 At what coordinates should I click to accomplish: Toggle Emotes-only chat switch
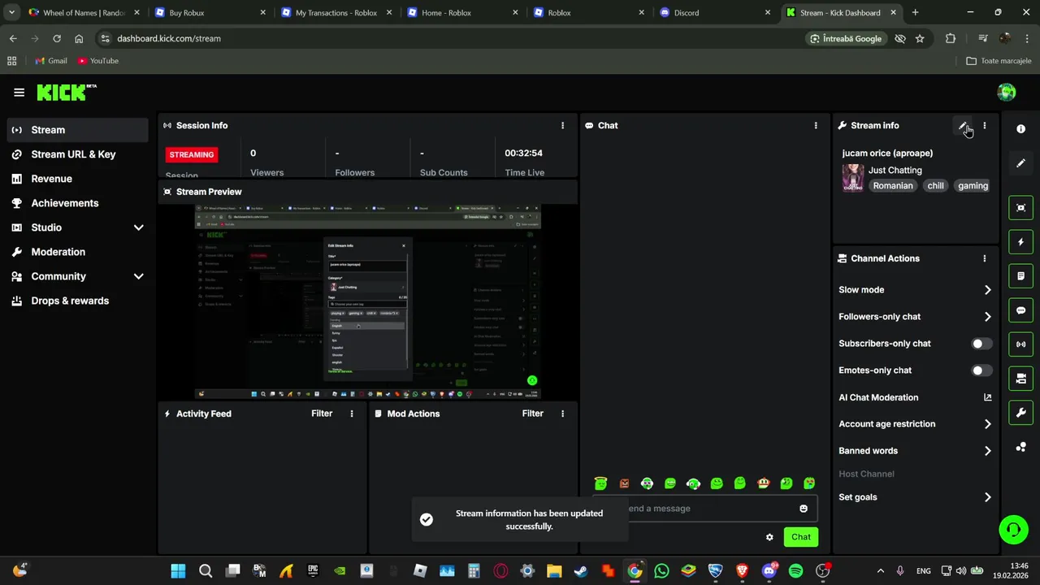point(981,370)
